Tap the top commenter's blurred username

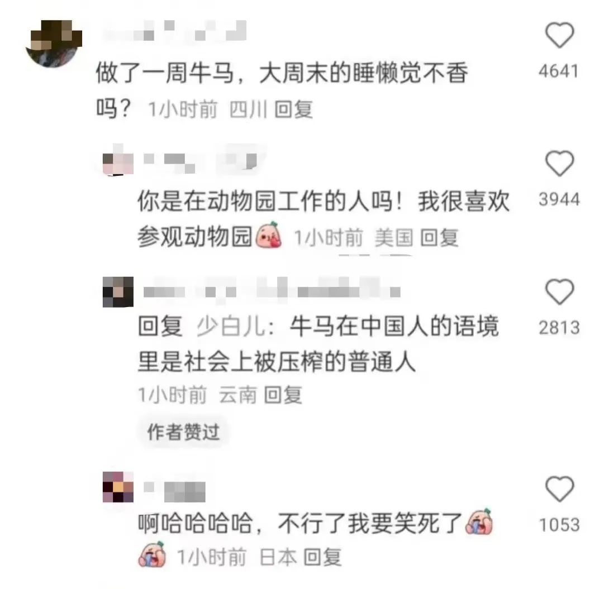coord(174,31)
